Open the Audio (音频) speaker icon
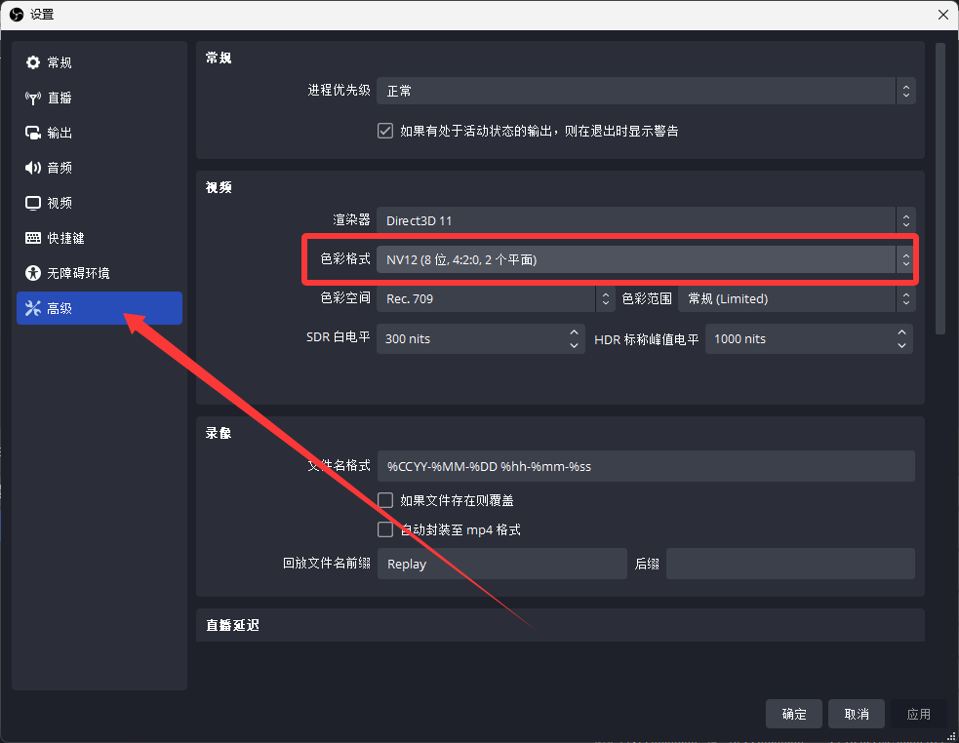 click(33, 168)
